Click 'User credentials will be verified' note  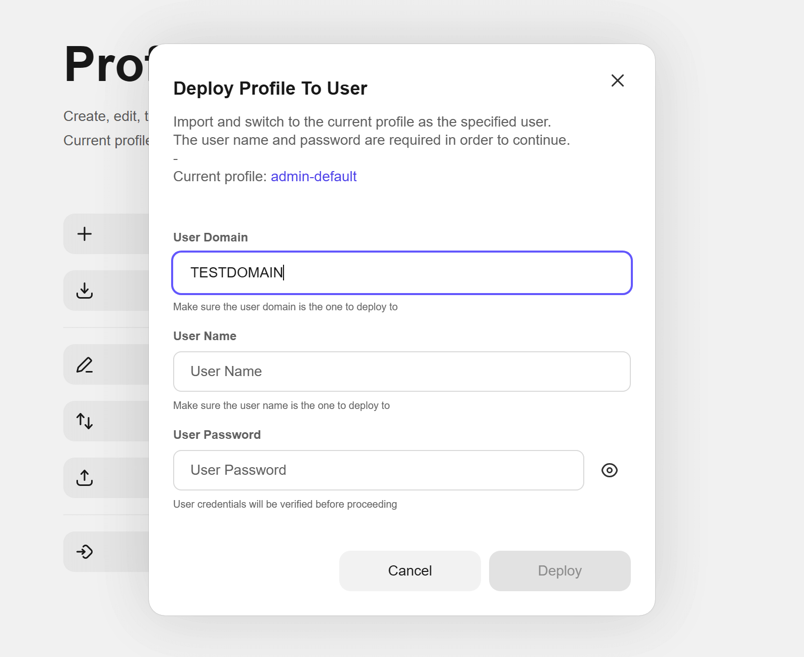pos(285,504)
